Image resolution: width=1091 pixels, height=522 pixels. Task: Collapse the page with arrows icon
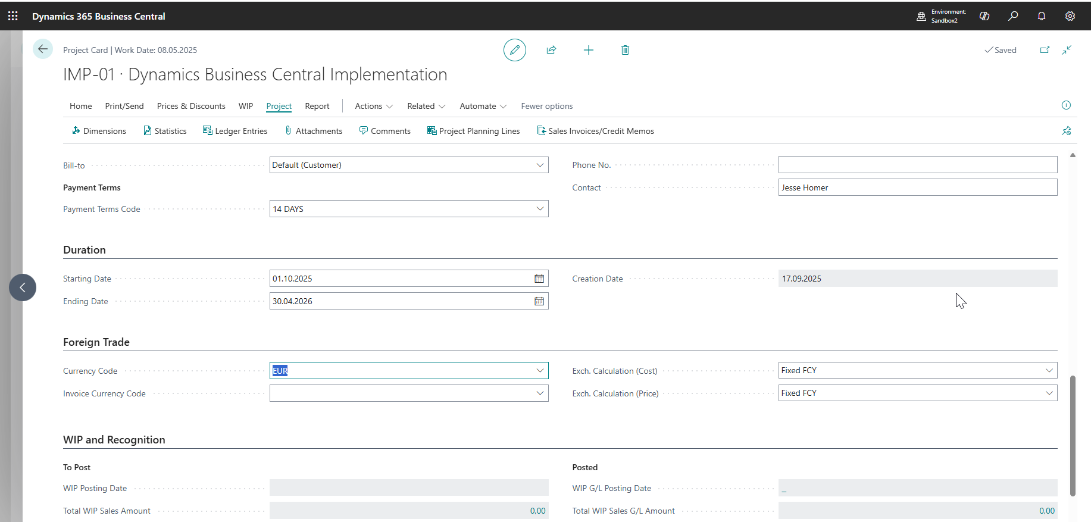tap(1067, 50)
